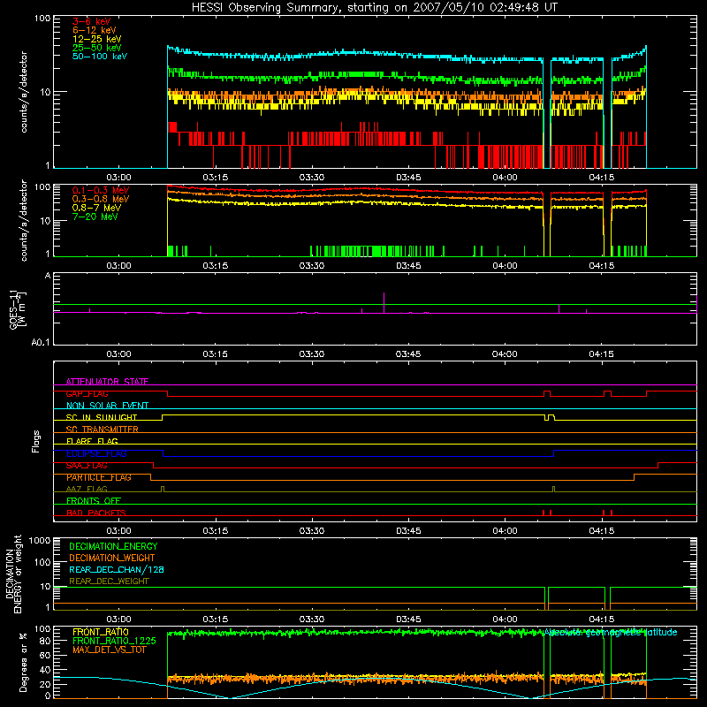Click the REAR_DEC_CHAN/128 legend label

117,569
